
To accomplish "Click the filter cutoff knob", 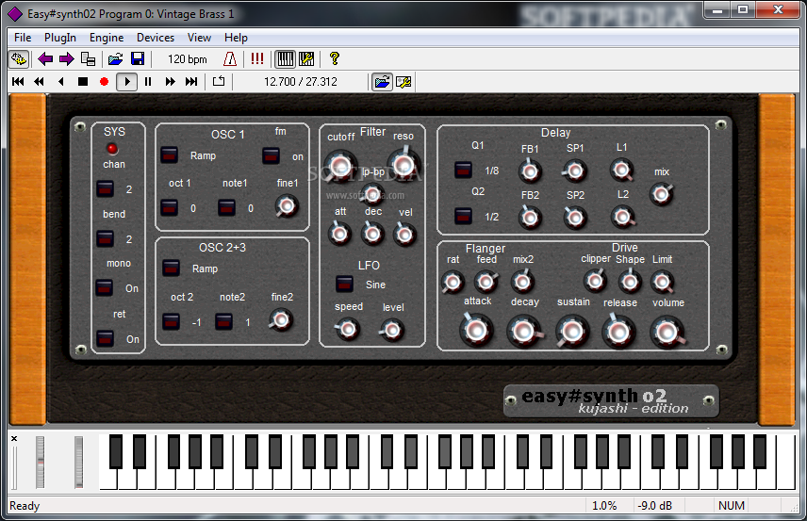I will [x=340, y=166].
